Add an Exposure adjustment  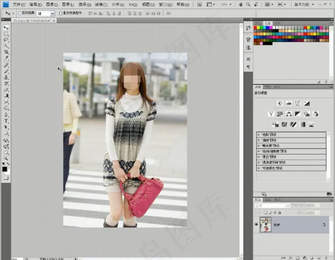tap(307, 103)
